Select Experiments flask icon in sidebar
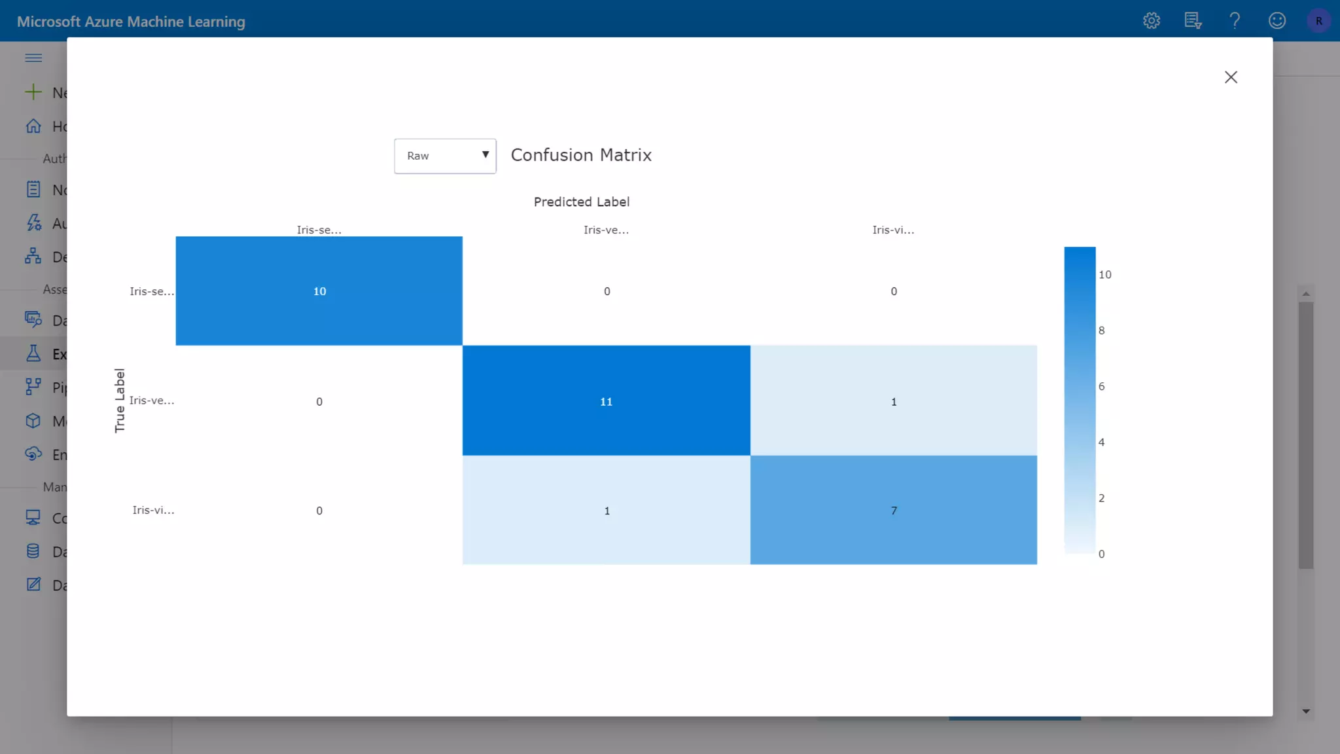The height and width of the screenshot is (754, 1340). (33, 354)
